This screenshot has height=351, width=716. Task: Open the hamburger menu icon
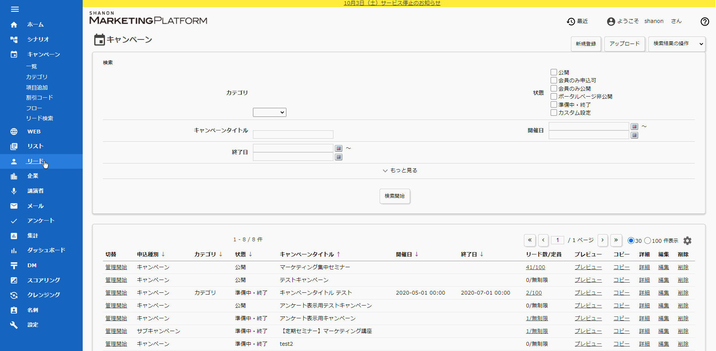15,9
